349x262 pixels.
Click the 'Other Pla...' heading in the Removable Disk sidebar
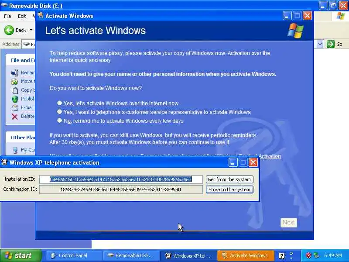pyautogui.click(x=23, y=138)
